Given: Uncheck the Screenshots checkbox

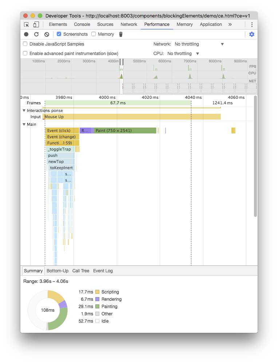Looking at the screenshot, I should [59, 34].
